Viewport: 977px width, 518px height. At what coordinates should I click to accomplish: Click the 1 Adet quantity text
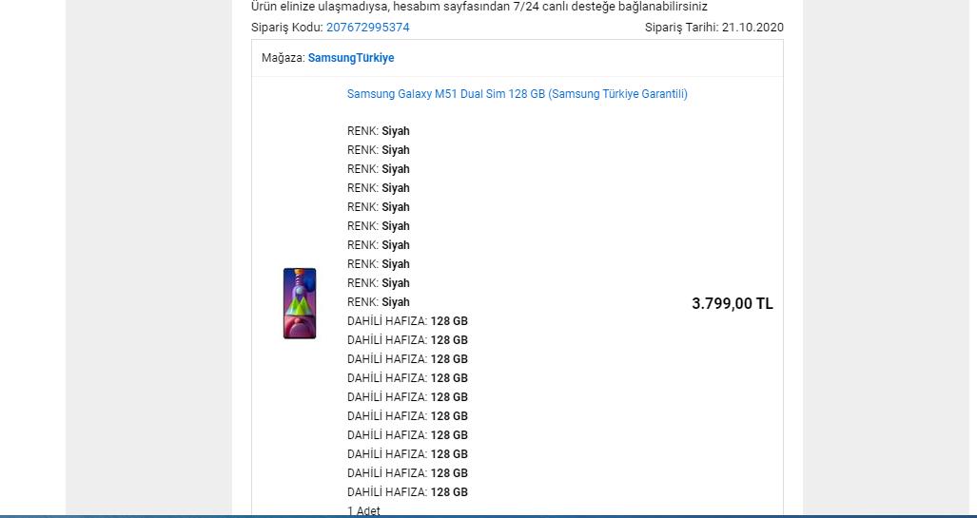click(364, 511)
